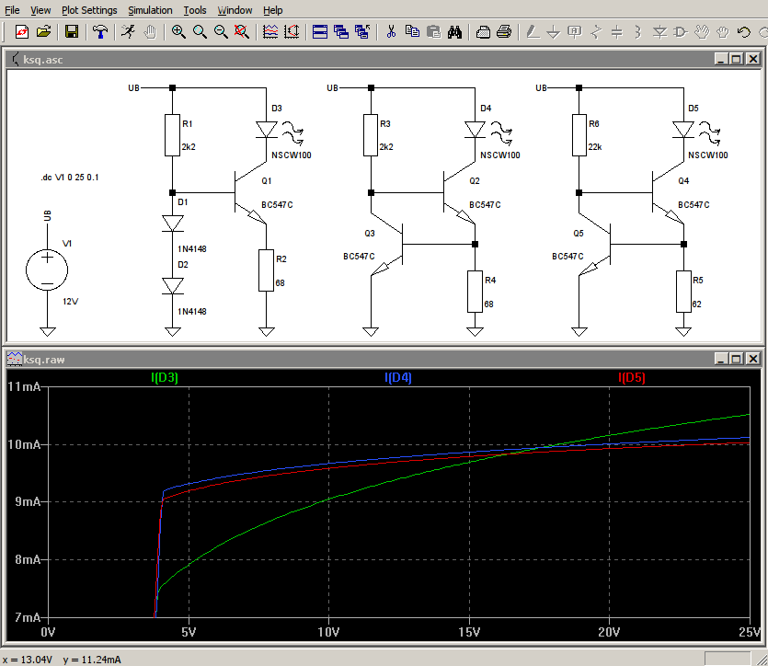The width and height of the screenshot is (768, 666).
Task: Select the Pan magnifier icon
Action: [200, 32]
